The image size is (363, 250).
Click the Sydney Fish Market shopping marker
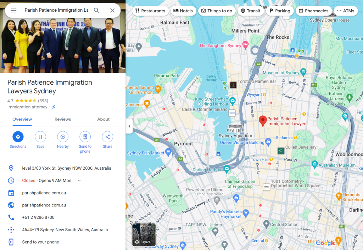click(x=168, y=152)
